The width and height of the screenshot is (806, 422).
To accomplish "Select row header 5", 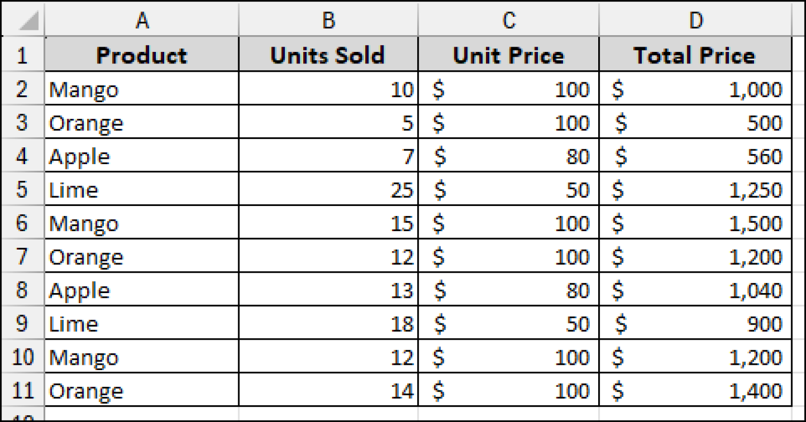I will pyautogui.click(x=22, y=190).
